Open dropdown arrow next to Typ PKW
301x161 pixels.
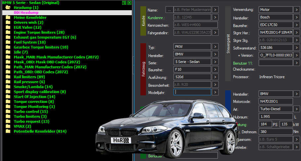point(215,47)
